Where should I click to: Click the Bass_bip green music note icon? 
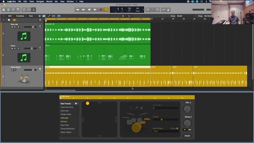pos(24,36)
